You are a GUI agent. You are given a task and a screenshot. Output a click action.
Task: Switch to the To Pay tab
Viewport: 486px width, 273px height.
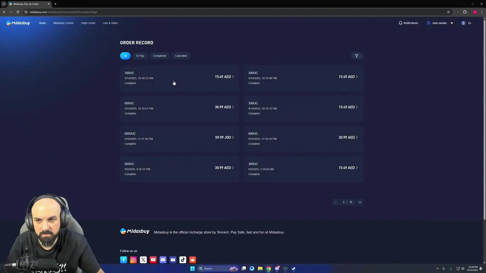coord(140,56)
